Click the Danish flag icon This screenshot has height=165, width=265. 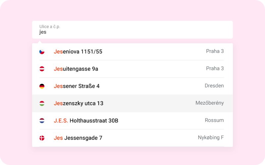42,138
